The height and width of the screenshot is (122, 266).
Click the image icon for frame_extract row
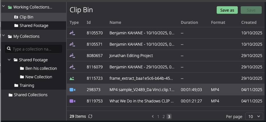click(72, 79)
